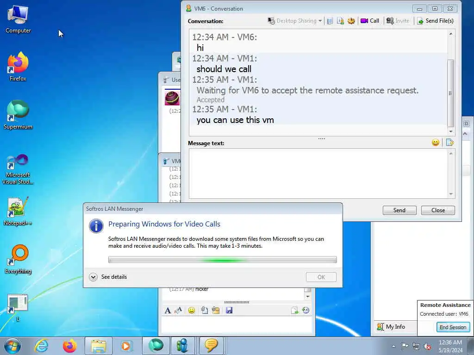Click the 'should we call' message text

coord(224,69)
